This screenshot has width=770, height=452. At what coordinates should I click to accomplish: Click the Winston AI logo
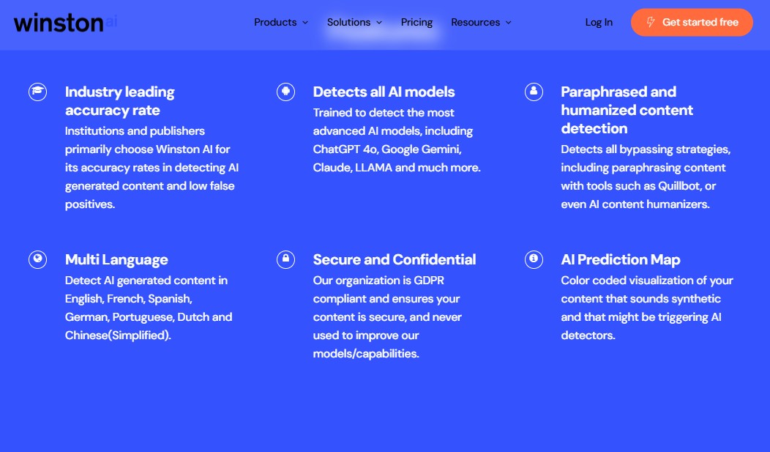pos(65,23)
